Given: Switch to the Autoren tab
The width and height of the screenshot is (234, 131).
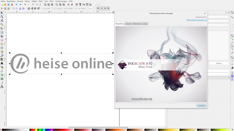Looking at the screenshot, I should (128, 24).
